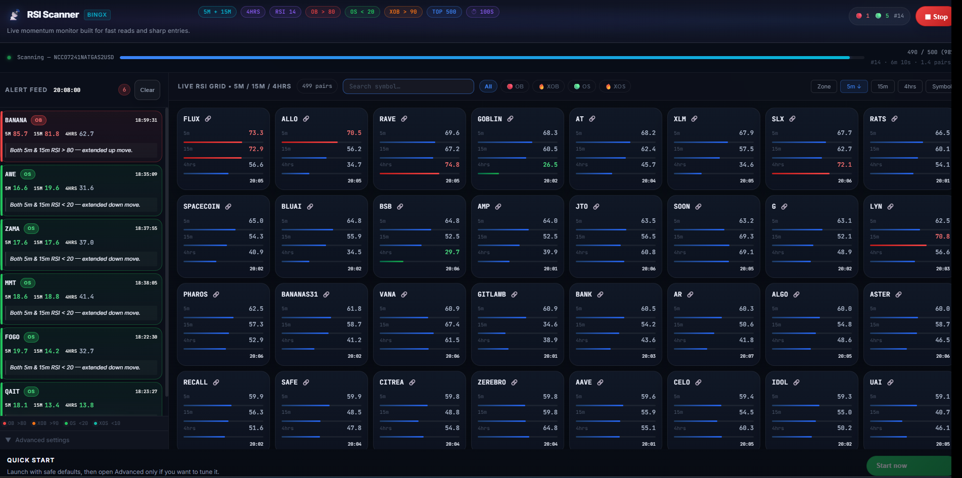Open the link icon on the SPACECOIN card
Image resolution: width=962 pixels, height=478 pixels.
tap(228, 207)
